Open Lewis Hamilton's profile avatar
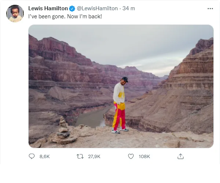 coord(15,14)
